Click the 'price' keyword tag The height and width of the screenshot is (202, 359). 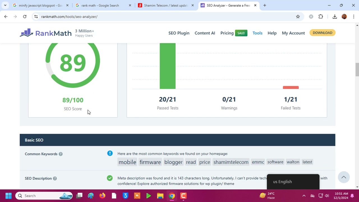click(x=205, y=162)
